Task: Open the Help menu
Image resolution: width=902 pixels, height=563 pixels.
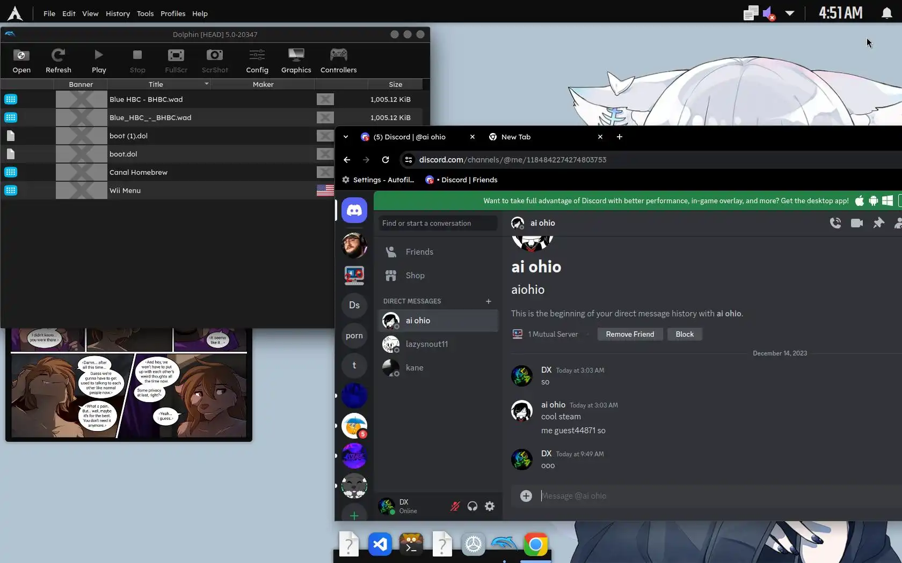Action: tap(200, 13)
